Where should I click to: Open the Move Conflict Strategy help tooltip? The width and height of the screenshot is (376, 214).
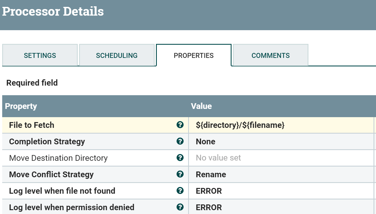180,174
